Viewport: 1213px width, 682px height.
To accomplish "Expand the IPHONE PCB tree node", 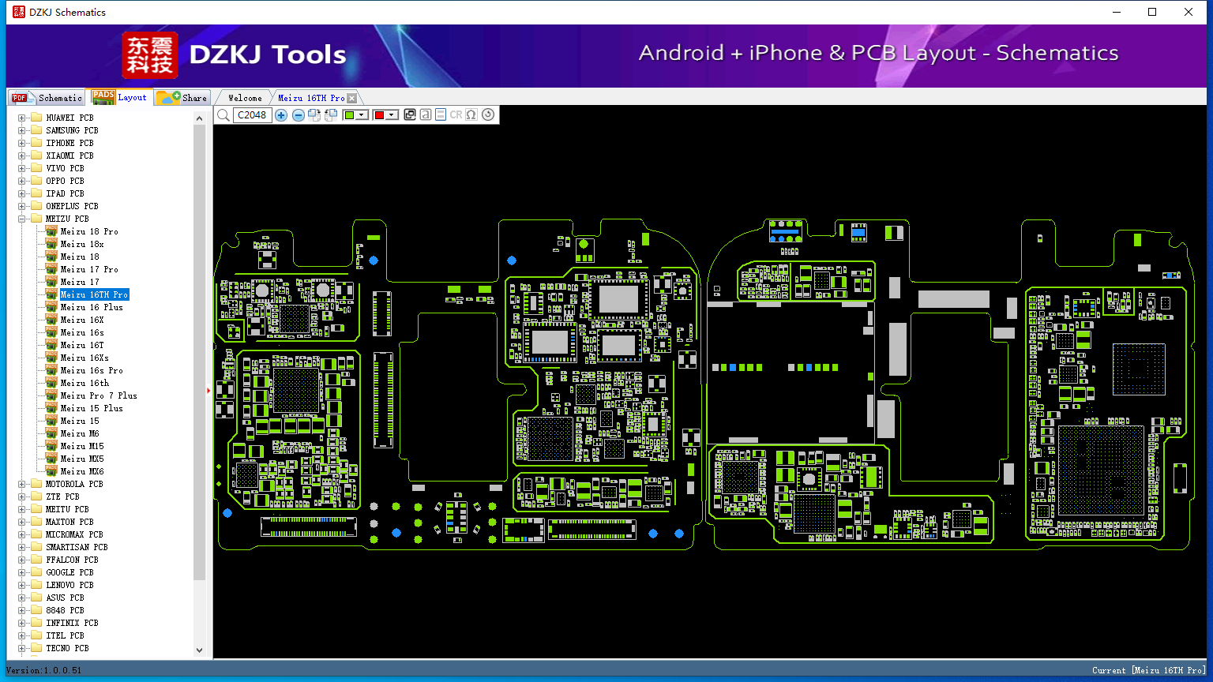I will tap(22, 143).
